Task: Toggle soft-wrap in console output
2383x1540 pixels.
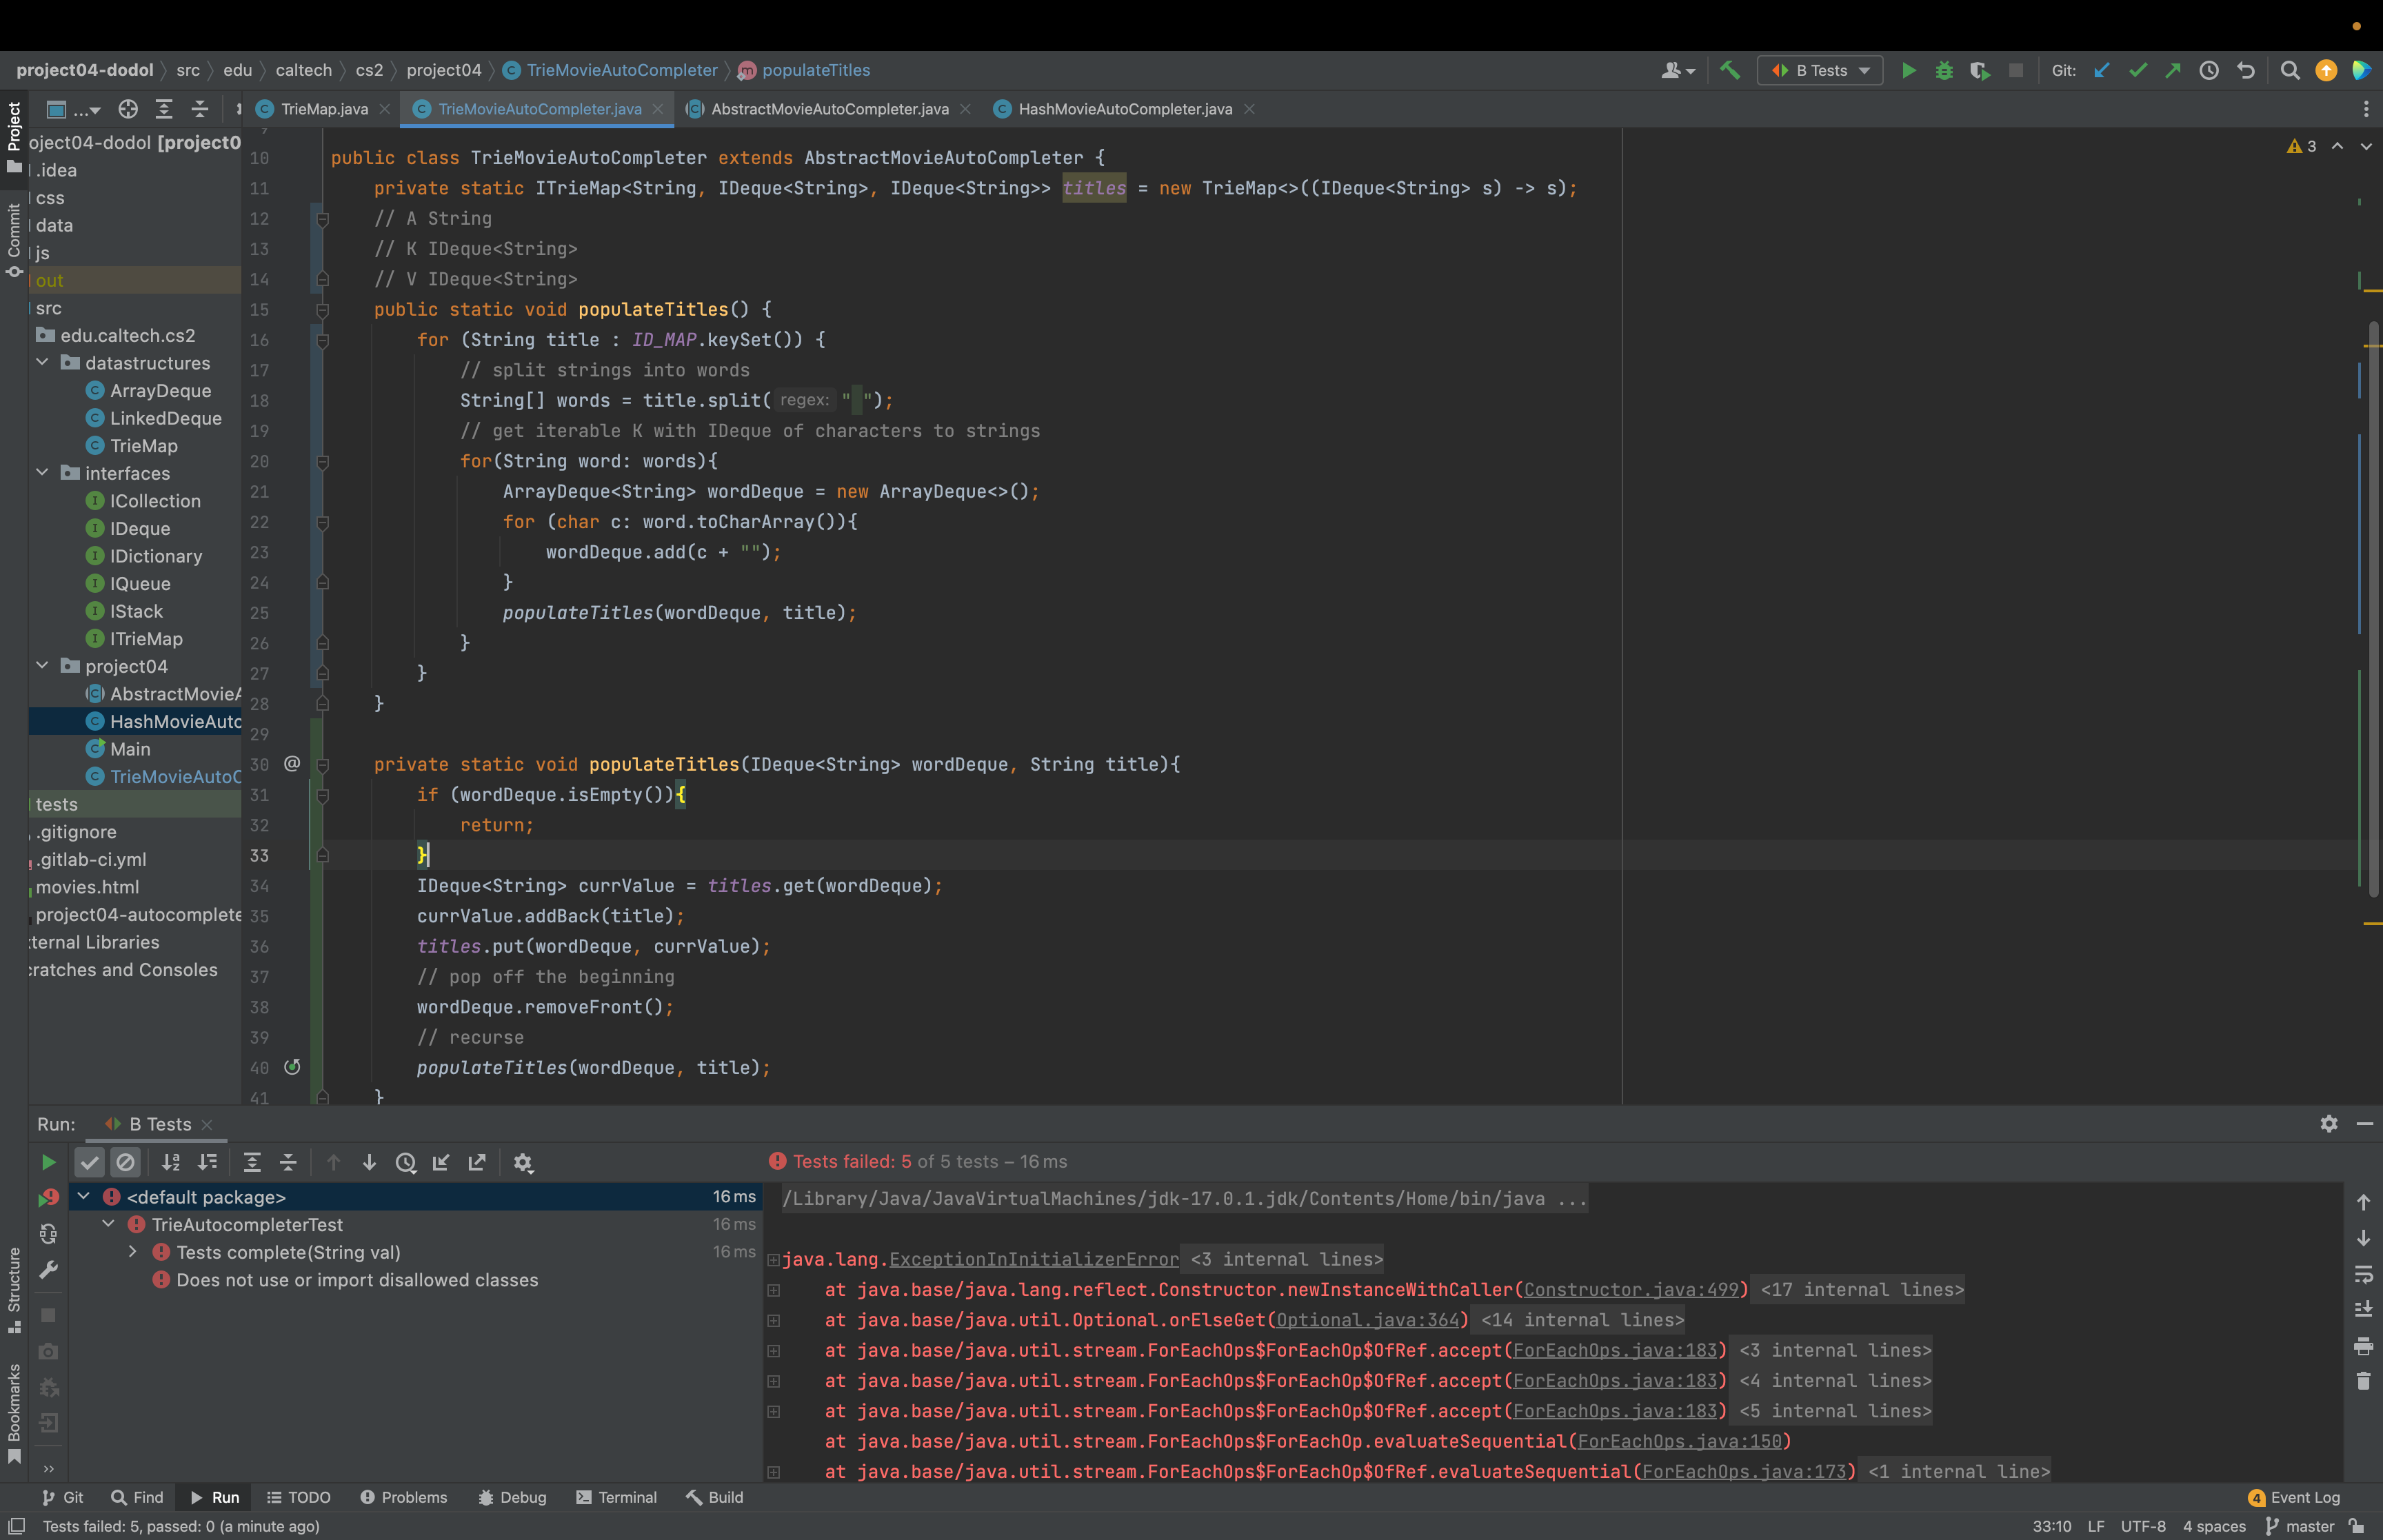Action: pyautogui.click(x=2363, y=1274)
